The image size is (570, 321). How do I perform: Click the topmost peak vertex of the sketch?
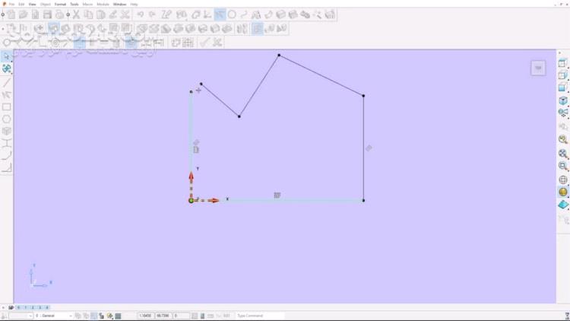click(x=279, y=56)
